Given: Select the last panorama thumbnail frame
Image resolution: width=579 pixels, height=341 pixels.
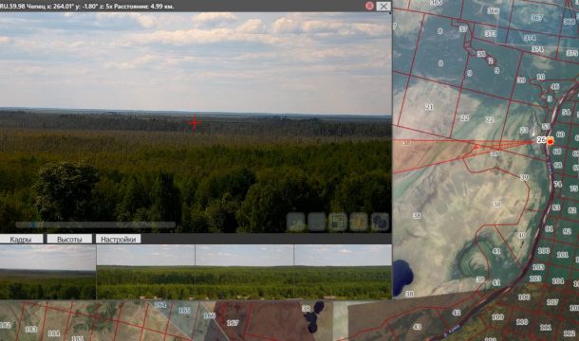Looking at the screenshot, I should pos(343,272).
